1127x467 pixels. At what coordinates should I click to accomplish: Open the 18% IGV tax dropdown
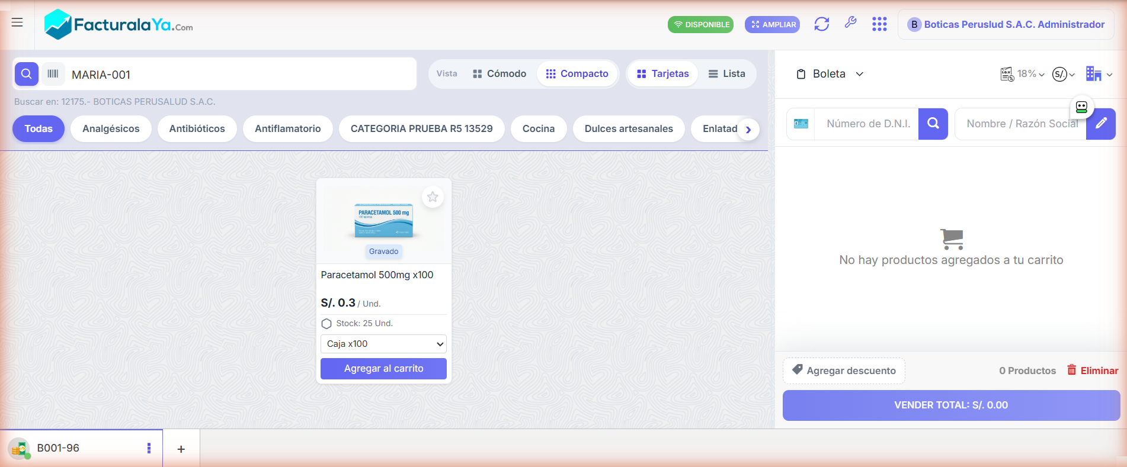[1022, 74]
